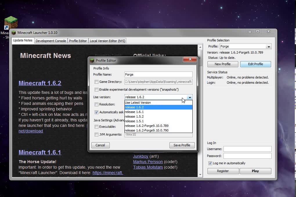296x197 pixels.
Task: Enable the JVM Arguments checkbox
Action: 96,134
